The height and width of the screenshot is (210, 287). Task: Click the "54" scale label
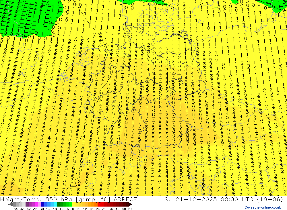coord(130,209)
